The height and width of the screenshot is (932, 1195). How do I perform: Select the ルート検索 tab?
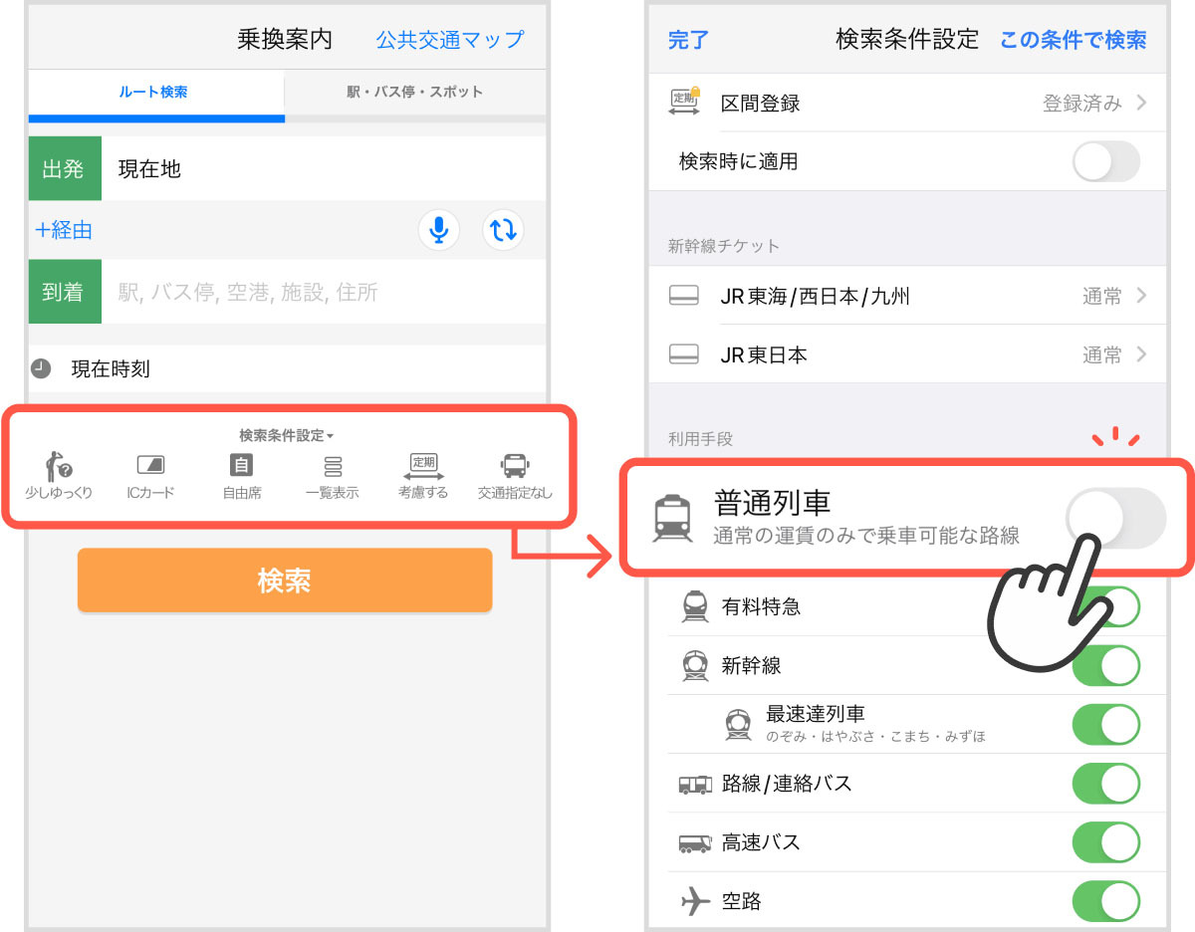(156, 93)
